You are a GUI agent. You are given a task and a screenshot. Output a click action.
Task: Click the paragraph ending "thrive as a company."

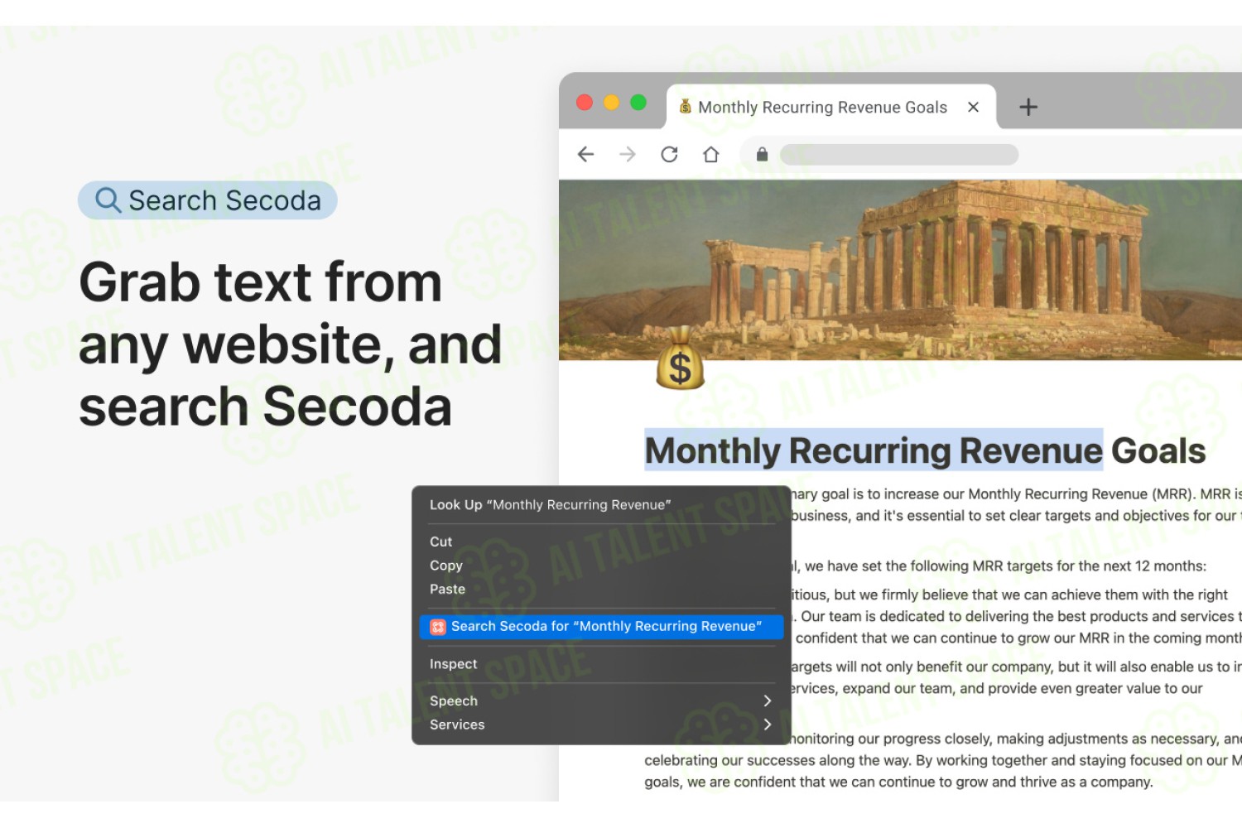click(x=943, y=760)
